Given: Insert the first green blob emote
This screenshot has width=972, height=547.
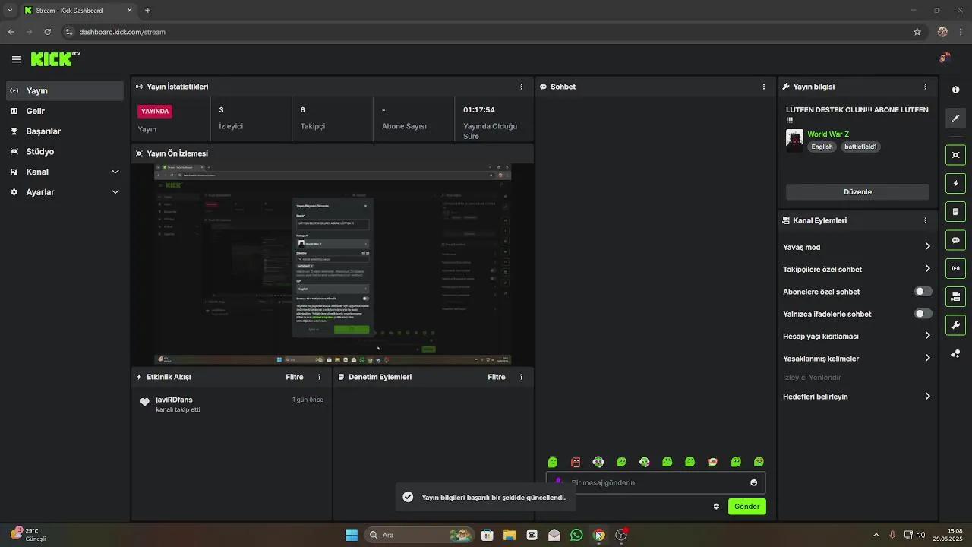Looking at the screenshot, I should tap(553, 462).
